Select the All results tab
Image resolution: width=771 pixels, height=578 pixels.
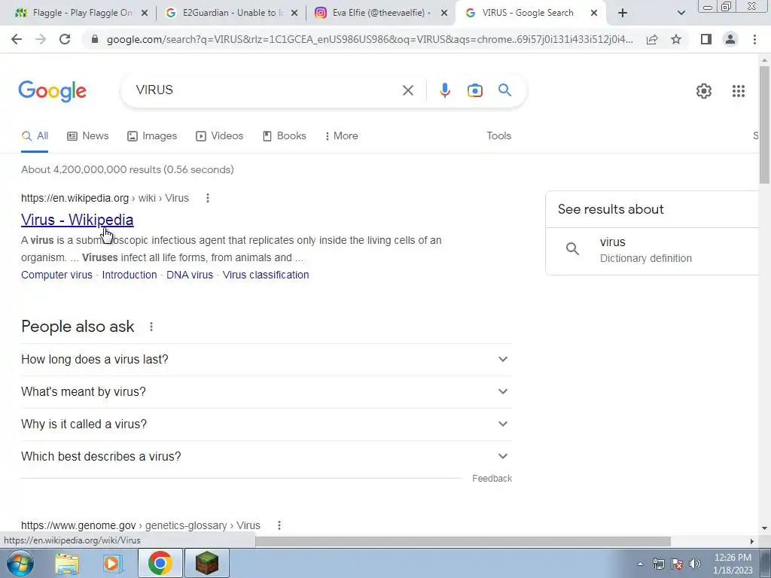pos(35,135)
